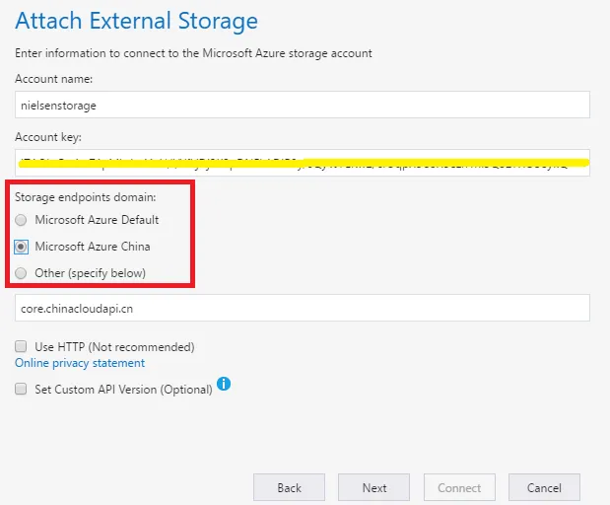The width and height of the screenshot is (610, 505).
Task: Focus the Account name field containing nielsenstorage
Action: click(302, 105)
